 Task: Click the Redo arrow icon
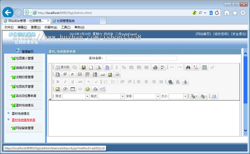179,67
